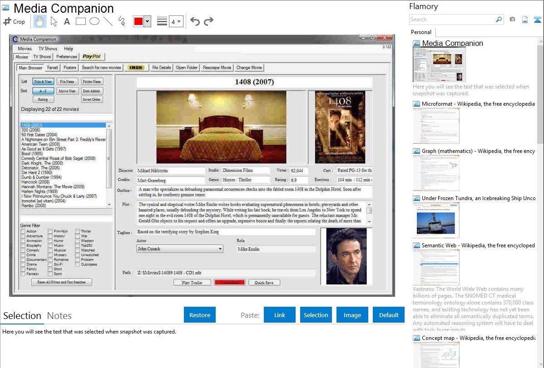Open Graph (mathematics) snapshot title
Screen dimensions: 544x368
pyautogui.click(x=478, y=151)
